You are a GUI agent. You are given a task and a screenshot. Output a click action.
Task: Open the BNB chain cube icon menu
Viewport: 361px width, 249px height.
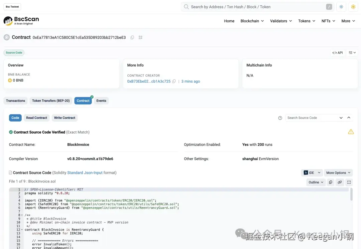[x=353, y=7]
